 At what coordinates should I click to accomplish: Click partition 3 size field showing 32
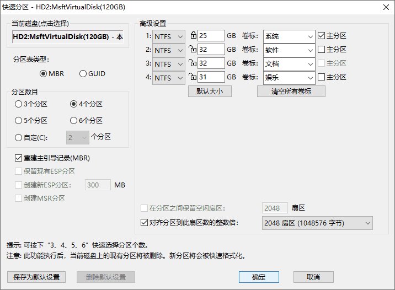[x=211, y=63]
